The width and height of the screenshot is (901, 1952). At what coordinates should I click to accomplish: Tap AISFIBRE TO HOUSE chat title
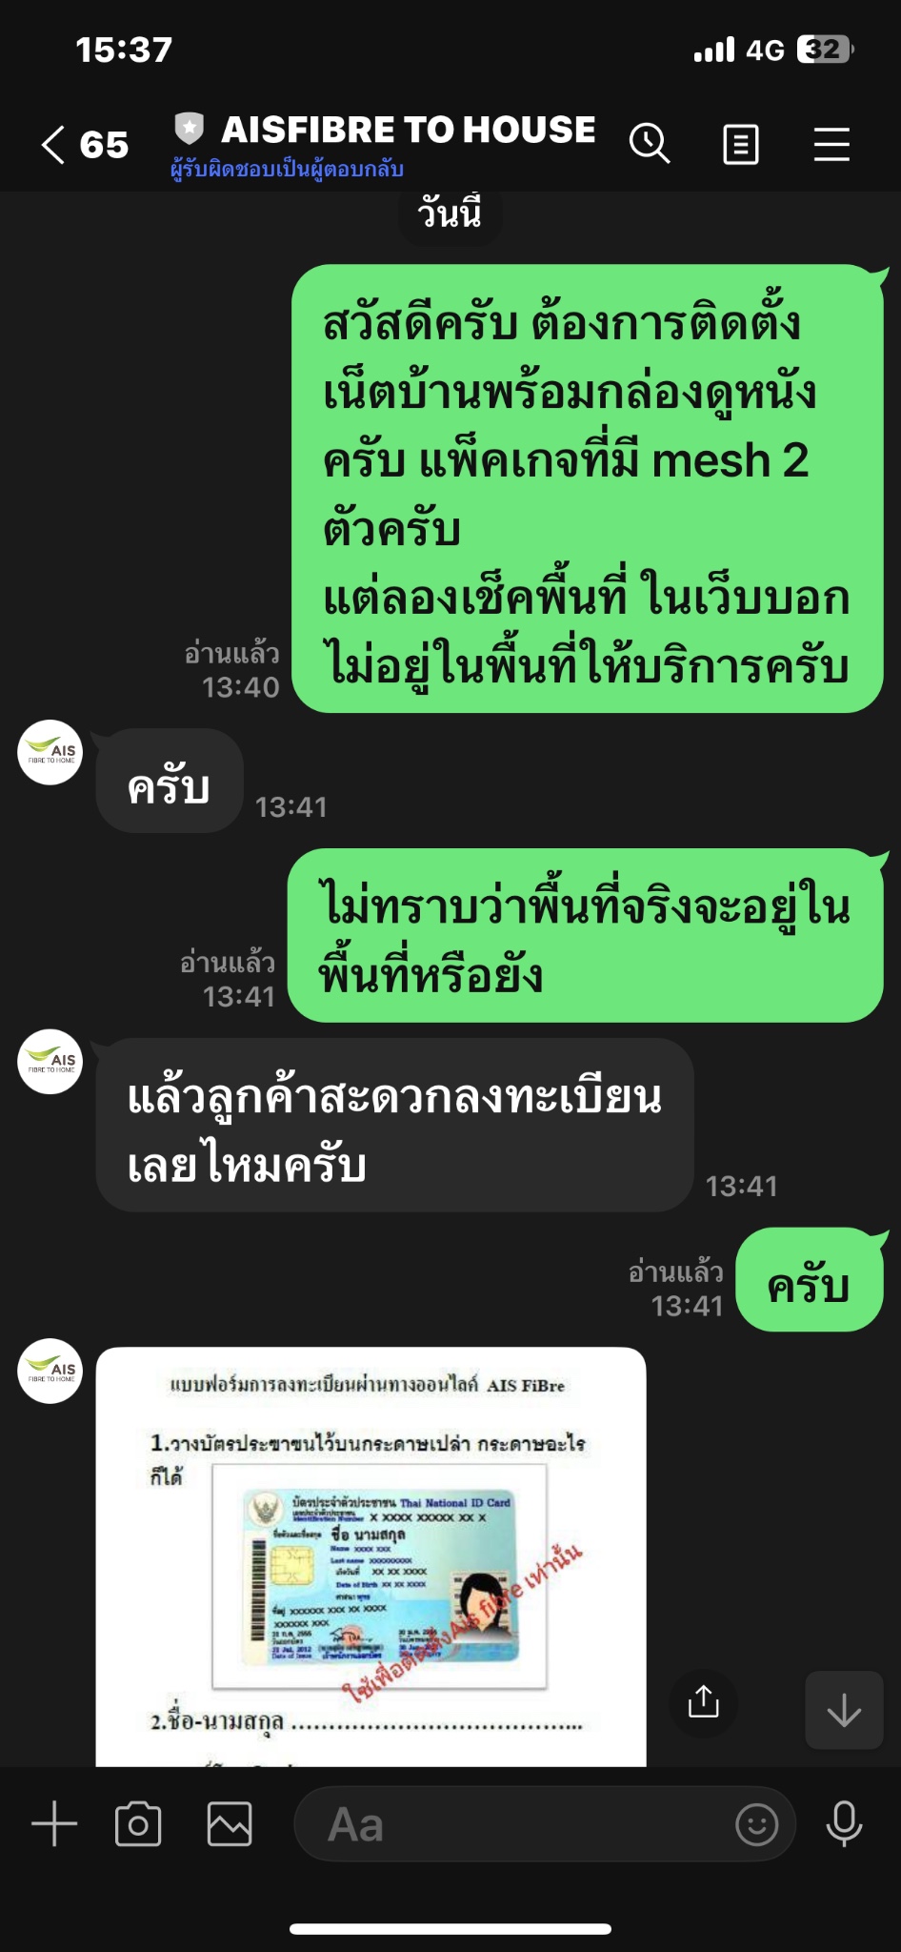[x=409, y=130]
